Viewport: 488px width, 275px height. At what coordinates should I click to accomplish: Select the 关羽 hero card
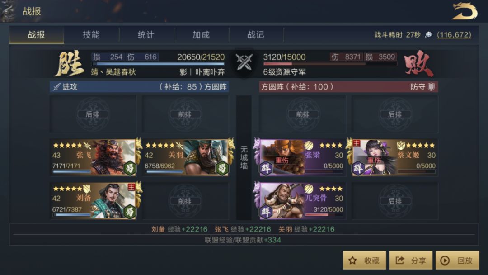186,157
